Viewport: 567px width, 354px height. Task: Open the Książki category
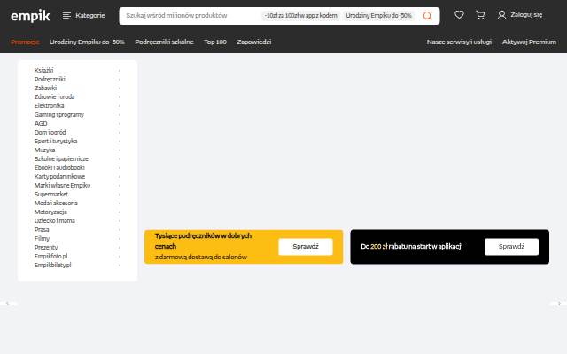click(x=43, y=71)
